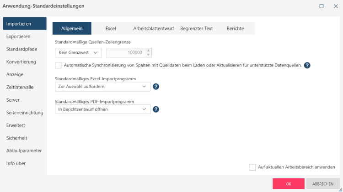Click help icon beside Excel-Importprogramm dropdown
The width and height of the screenshot is (343, 192).
[156, 87]
